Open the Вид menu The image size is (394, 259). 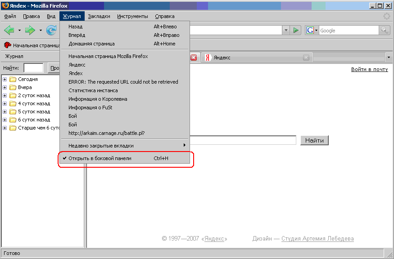(51, 16)
